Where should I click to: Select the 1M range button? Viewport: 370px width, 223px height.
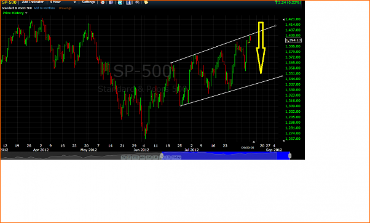(155, 157)
